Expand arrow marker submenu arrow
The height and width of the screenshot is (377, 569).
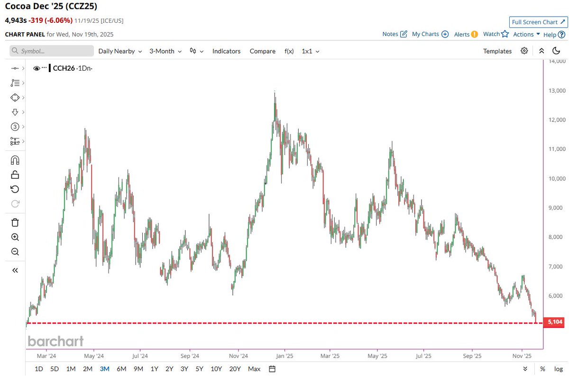[x=23, y=112]
